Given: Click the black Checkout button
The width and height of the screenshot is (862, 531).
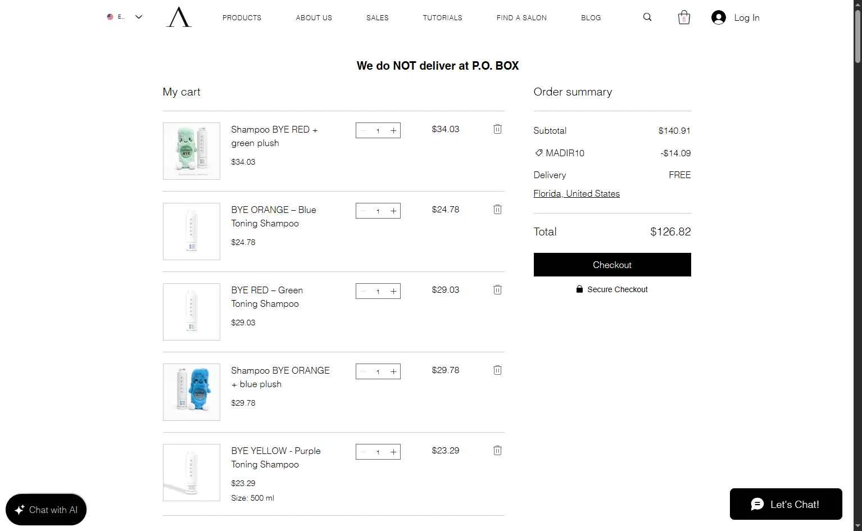Looking at the screenshot, I should pos(612,265).
